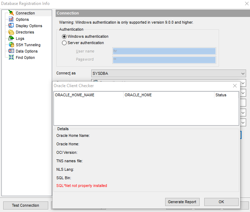Click the Windows authentication warning text
This screenshot has width=250, height=212.
[126, 22]
